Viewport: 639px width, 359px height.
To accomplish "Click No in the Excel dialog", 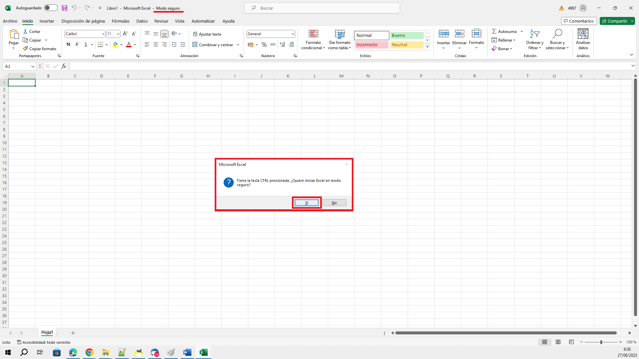I will click(334, 203).
